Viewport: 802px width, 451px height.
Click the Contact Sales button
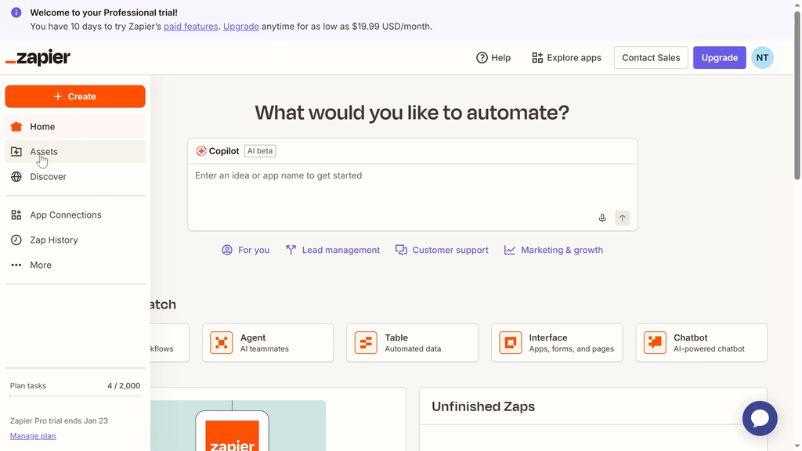(651, 58)
